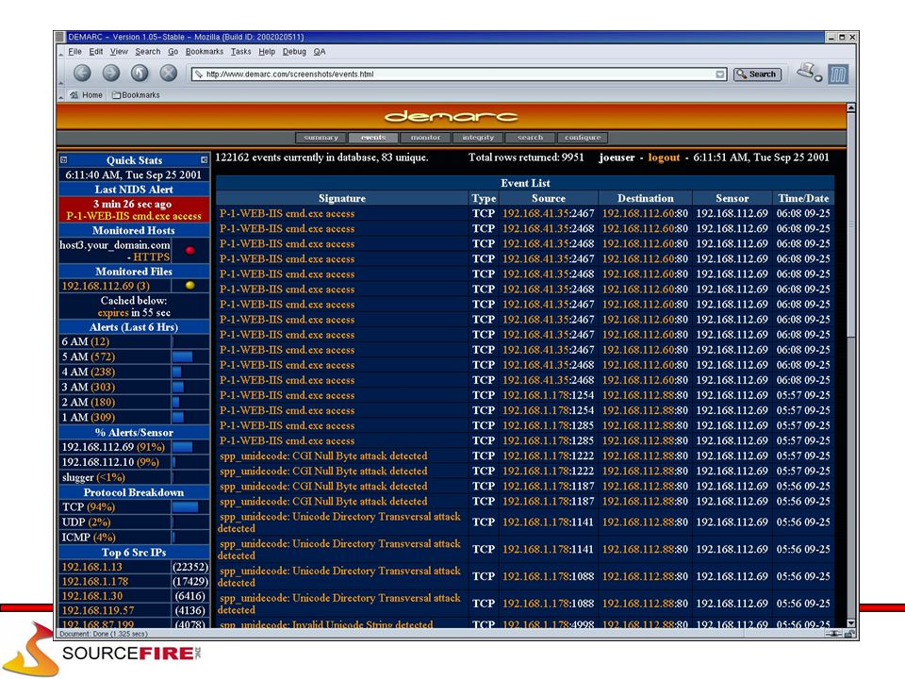This screenshot has height=679, width=905.
Task: Open the Search menu
Action: pyautogui.click(x=148, y=51)
